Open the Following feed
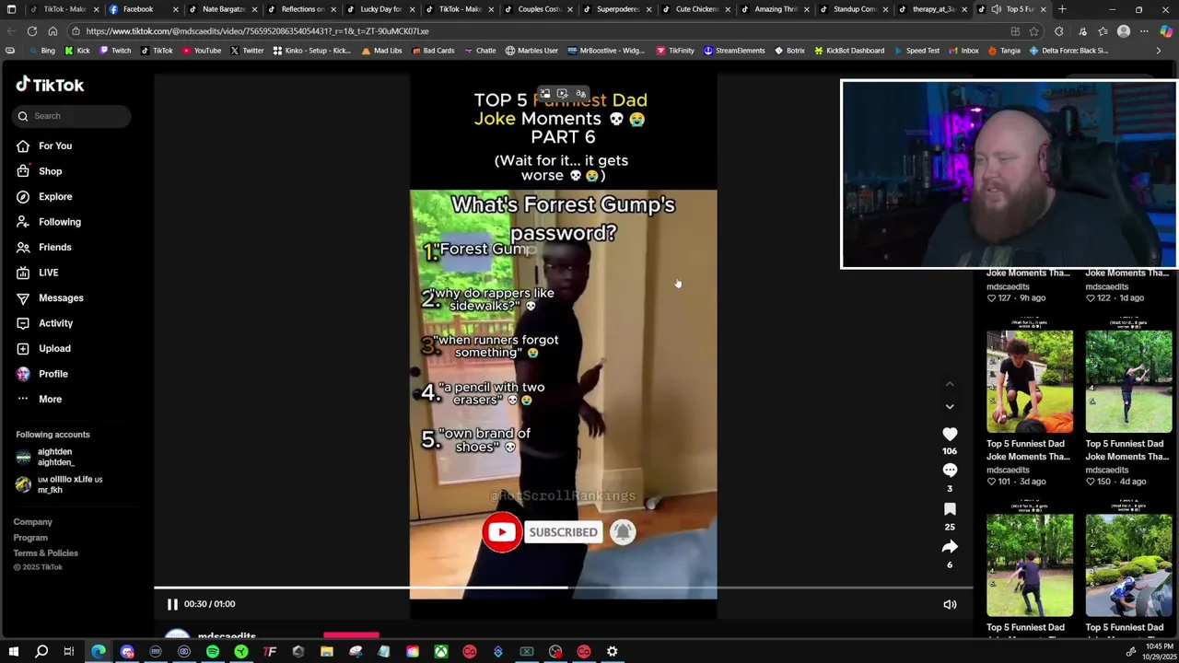This screenshot has height=663, width=1179. tap(49, 222)
